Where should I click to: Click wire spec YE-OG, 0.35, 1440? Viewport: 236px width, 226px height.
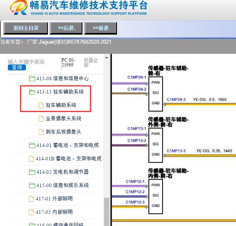214,151
